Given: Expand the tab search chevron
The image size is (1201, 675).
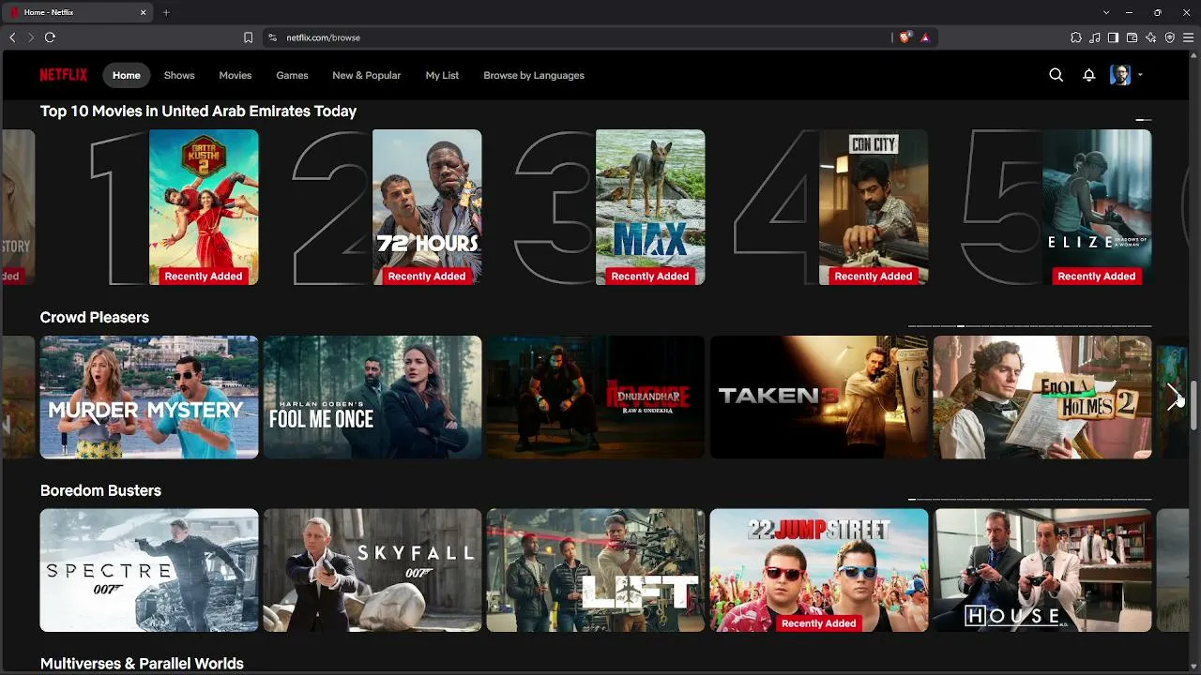Looking at the screenshot, I should 1106,12.
